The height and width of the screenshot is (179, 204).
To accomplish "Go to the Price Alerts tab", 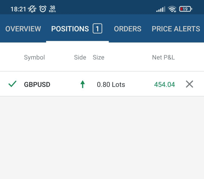I will point(176,29).
